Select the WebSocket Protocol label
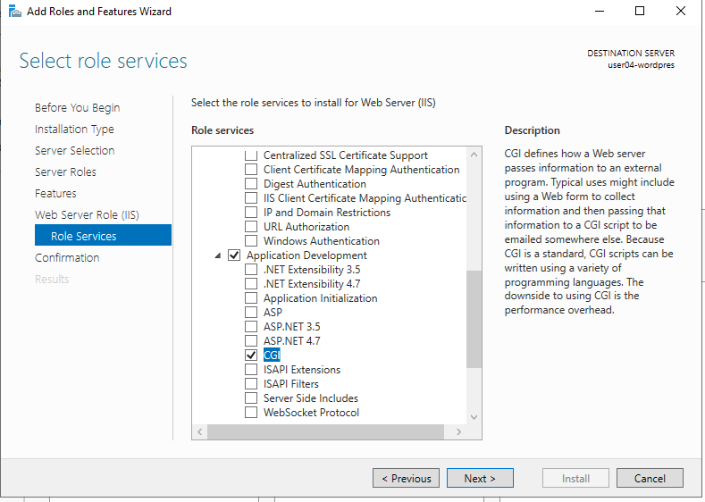 click(x=311, y=413)
